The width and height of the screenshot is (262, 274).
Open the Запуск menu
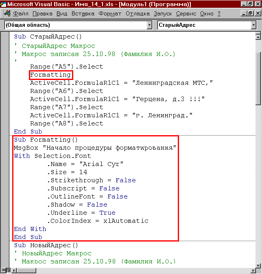point(163,14)
